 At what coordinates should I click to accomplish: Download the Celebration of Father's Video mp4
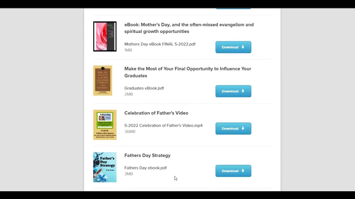point(233,129)
